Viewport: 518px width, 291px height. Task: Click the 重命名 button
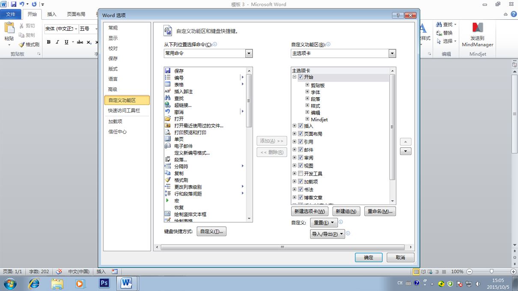pyautogui.click(x=380, y=211)
